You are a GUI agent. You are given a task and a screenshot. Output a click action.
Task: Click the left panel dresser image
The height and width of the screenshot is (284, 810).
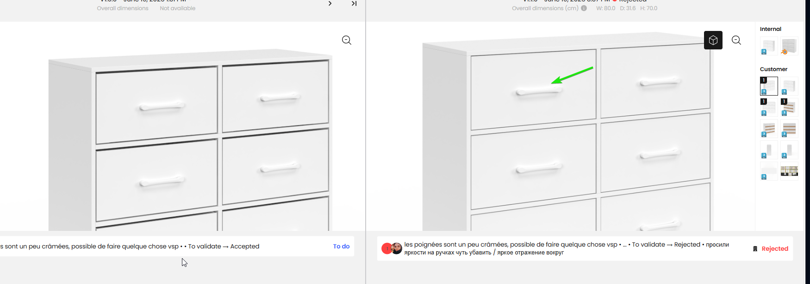(x=191, y=141)
